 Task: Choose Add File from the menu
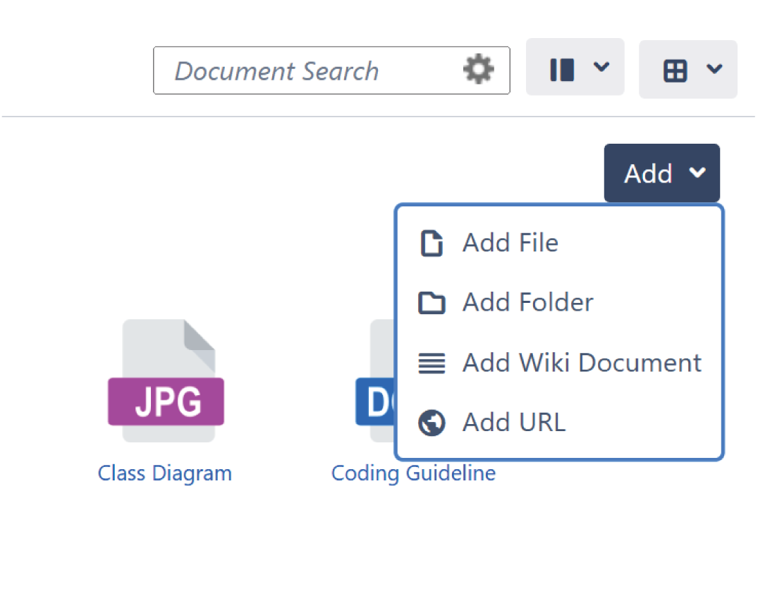tap(510, 242)
